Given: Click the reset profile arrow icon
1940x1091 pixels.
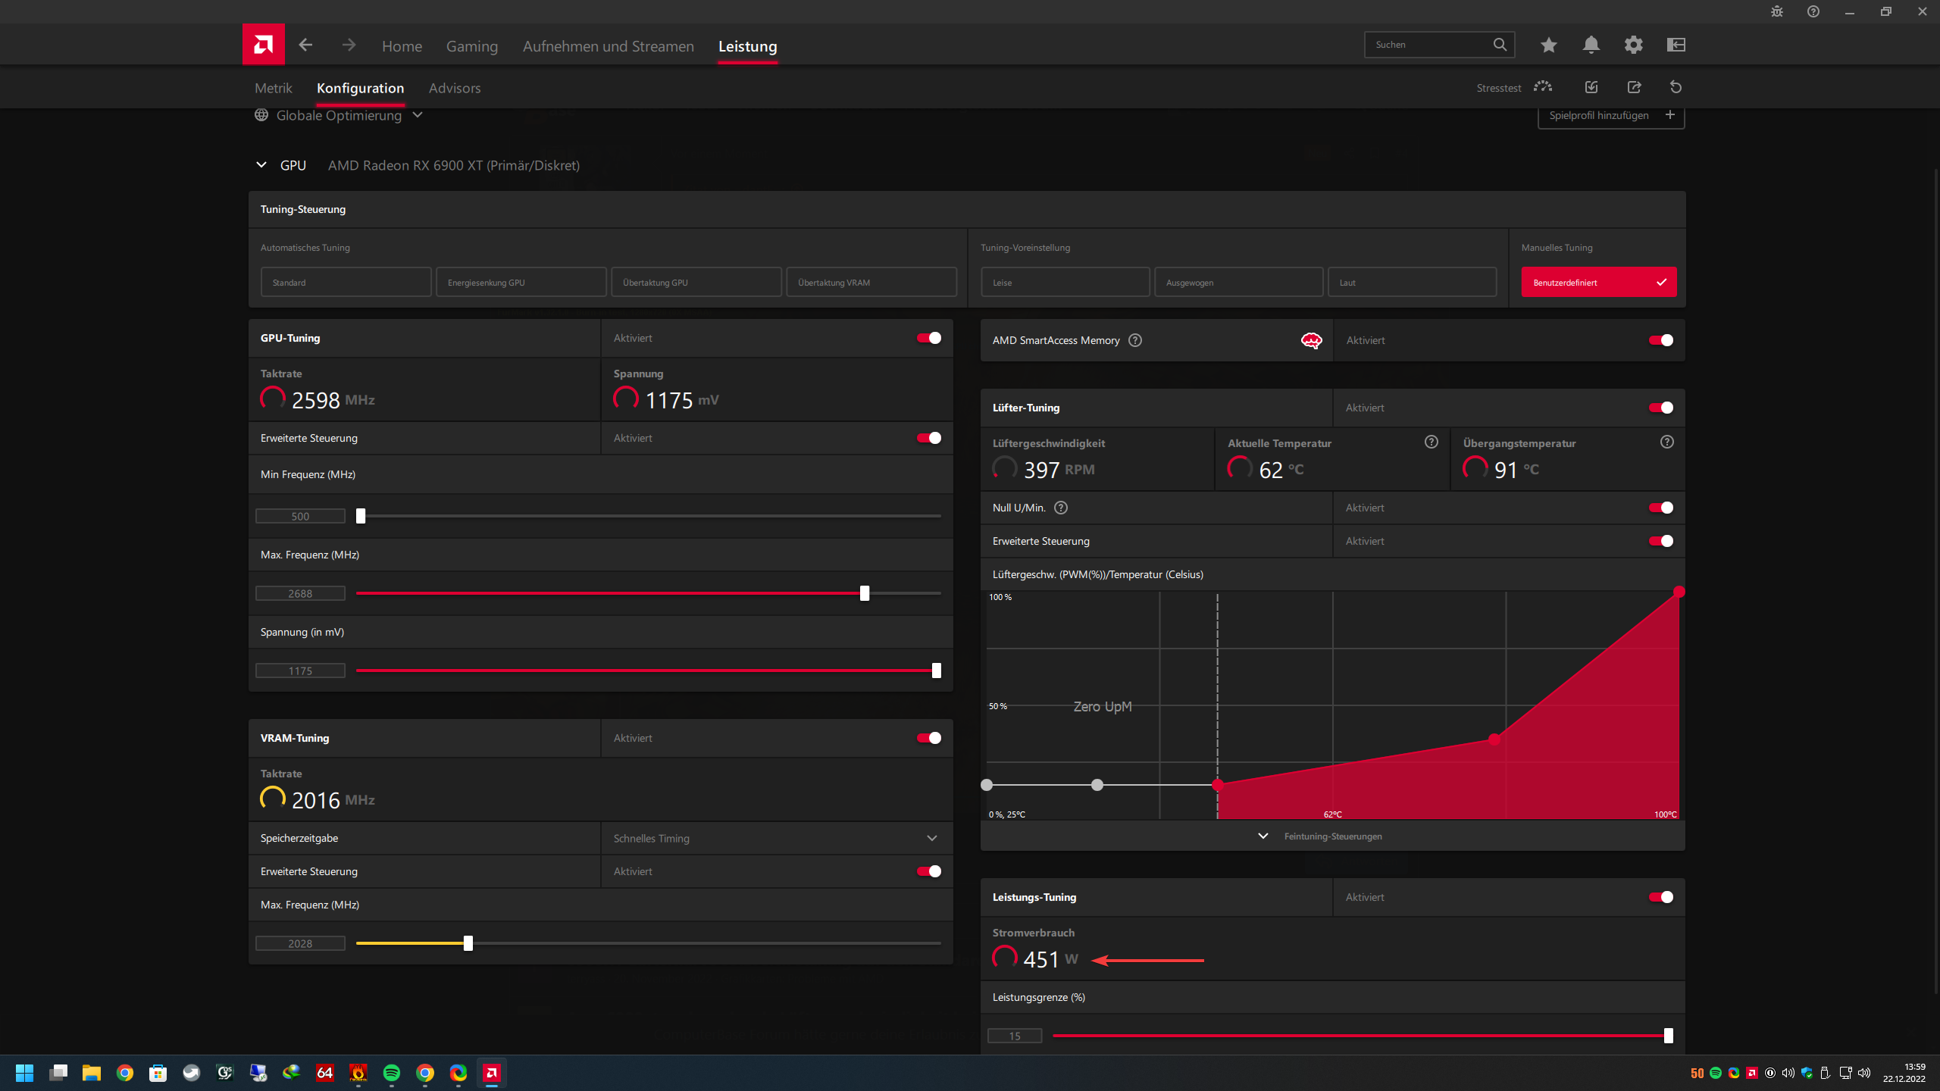Looking at the screenshot, I should point(1676,87).
